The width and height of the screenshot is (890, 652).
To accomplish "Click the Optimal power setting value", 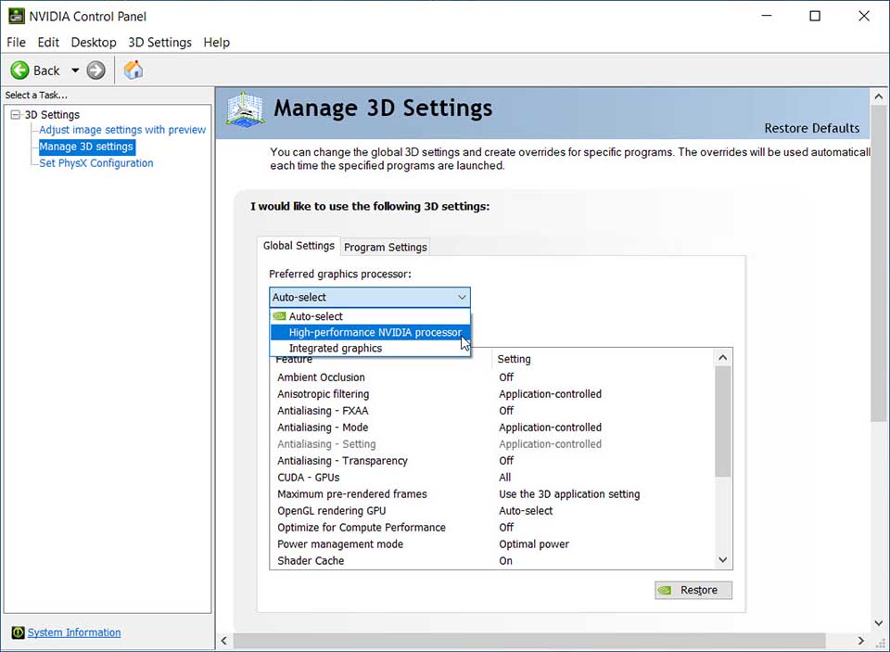I will (534, 544).
